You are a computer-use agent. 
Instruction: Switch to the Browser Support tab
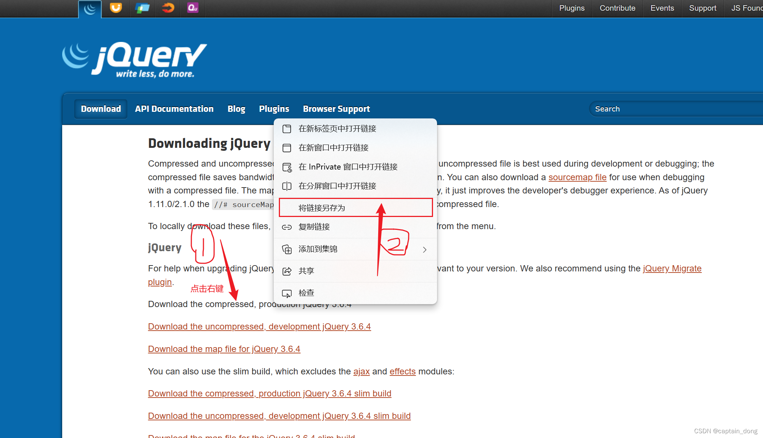336,108
